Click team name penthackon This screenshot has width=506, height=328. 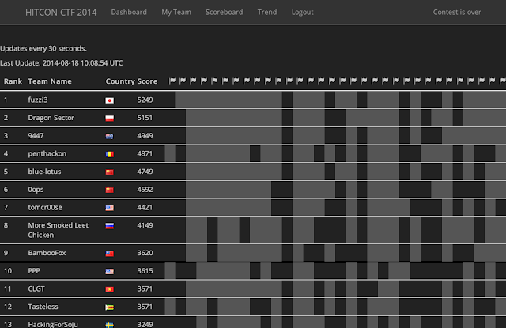(x=47, y=154)
